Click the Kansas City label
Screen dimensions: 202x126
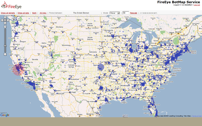click(114, 61)
